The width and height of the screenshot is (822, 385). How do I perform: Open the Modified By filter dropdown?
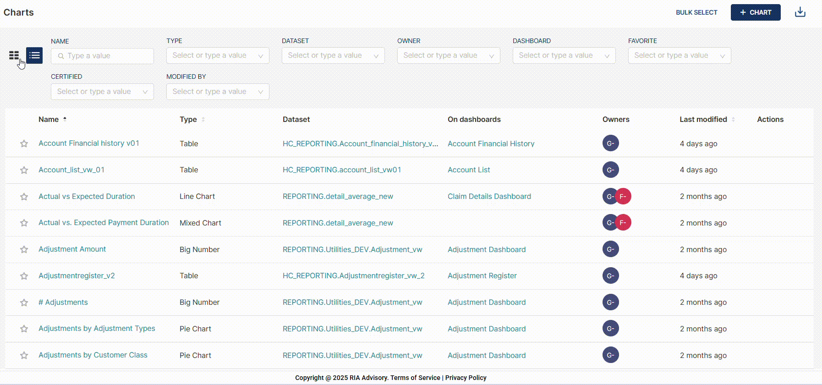[x=218, y=92]
